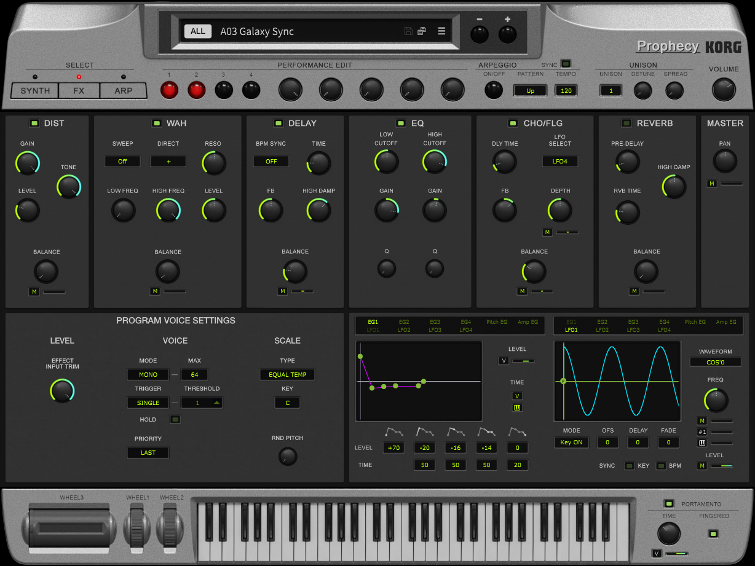The image size is (755, 566).
Task: Click the M button under LFO FREQ
Action: point(702,421)
